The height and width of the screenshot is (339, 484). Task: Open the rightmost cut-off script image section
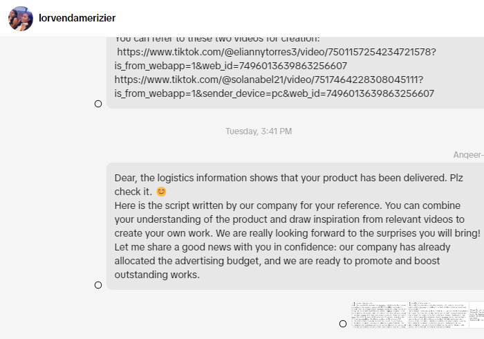coord(476,320)
